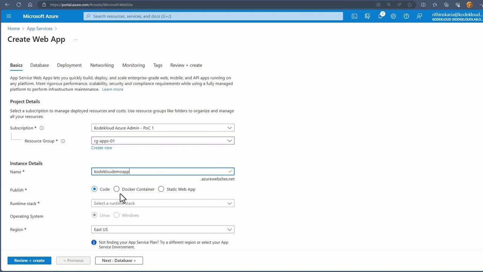Click the Previous button
This screenshot has height=272, width=483.
coord(73,261)
